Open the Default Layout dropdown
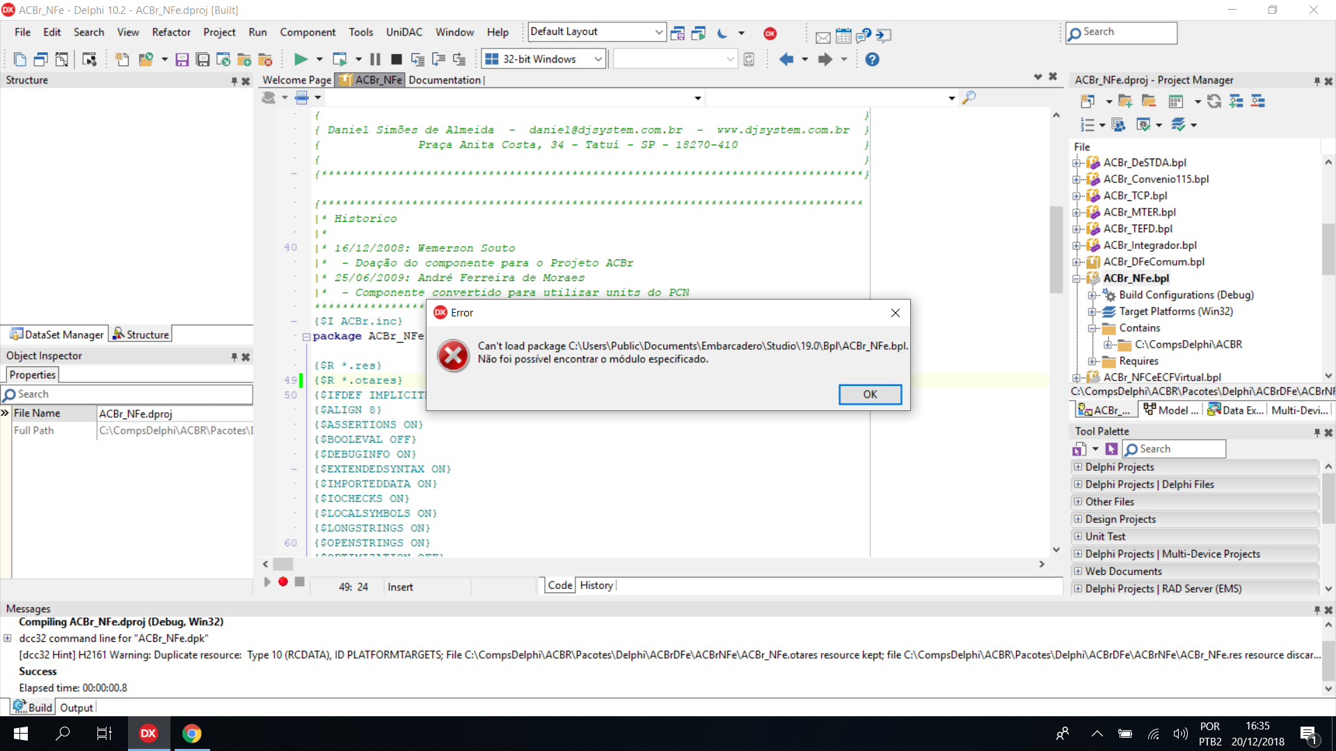 pyautogui.click(x=597, y=32)
